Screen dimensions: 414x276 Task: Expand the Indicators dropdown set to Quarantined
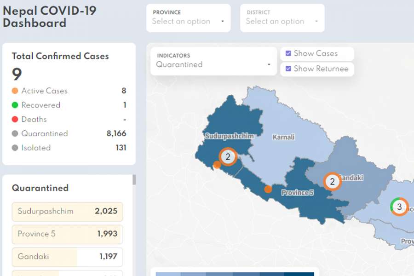(213, 61)
